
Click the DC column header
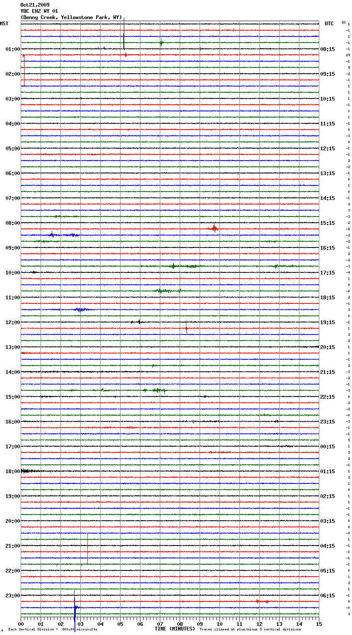[344, 22]
